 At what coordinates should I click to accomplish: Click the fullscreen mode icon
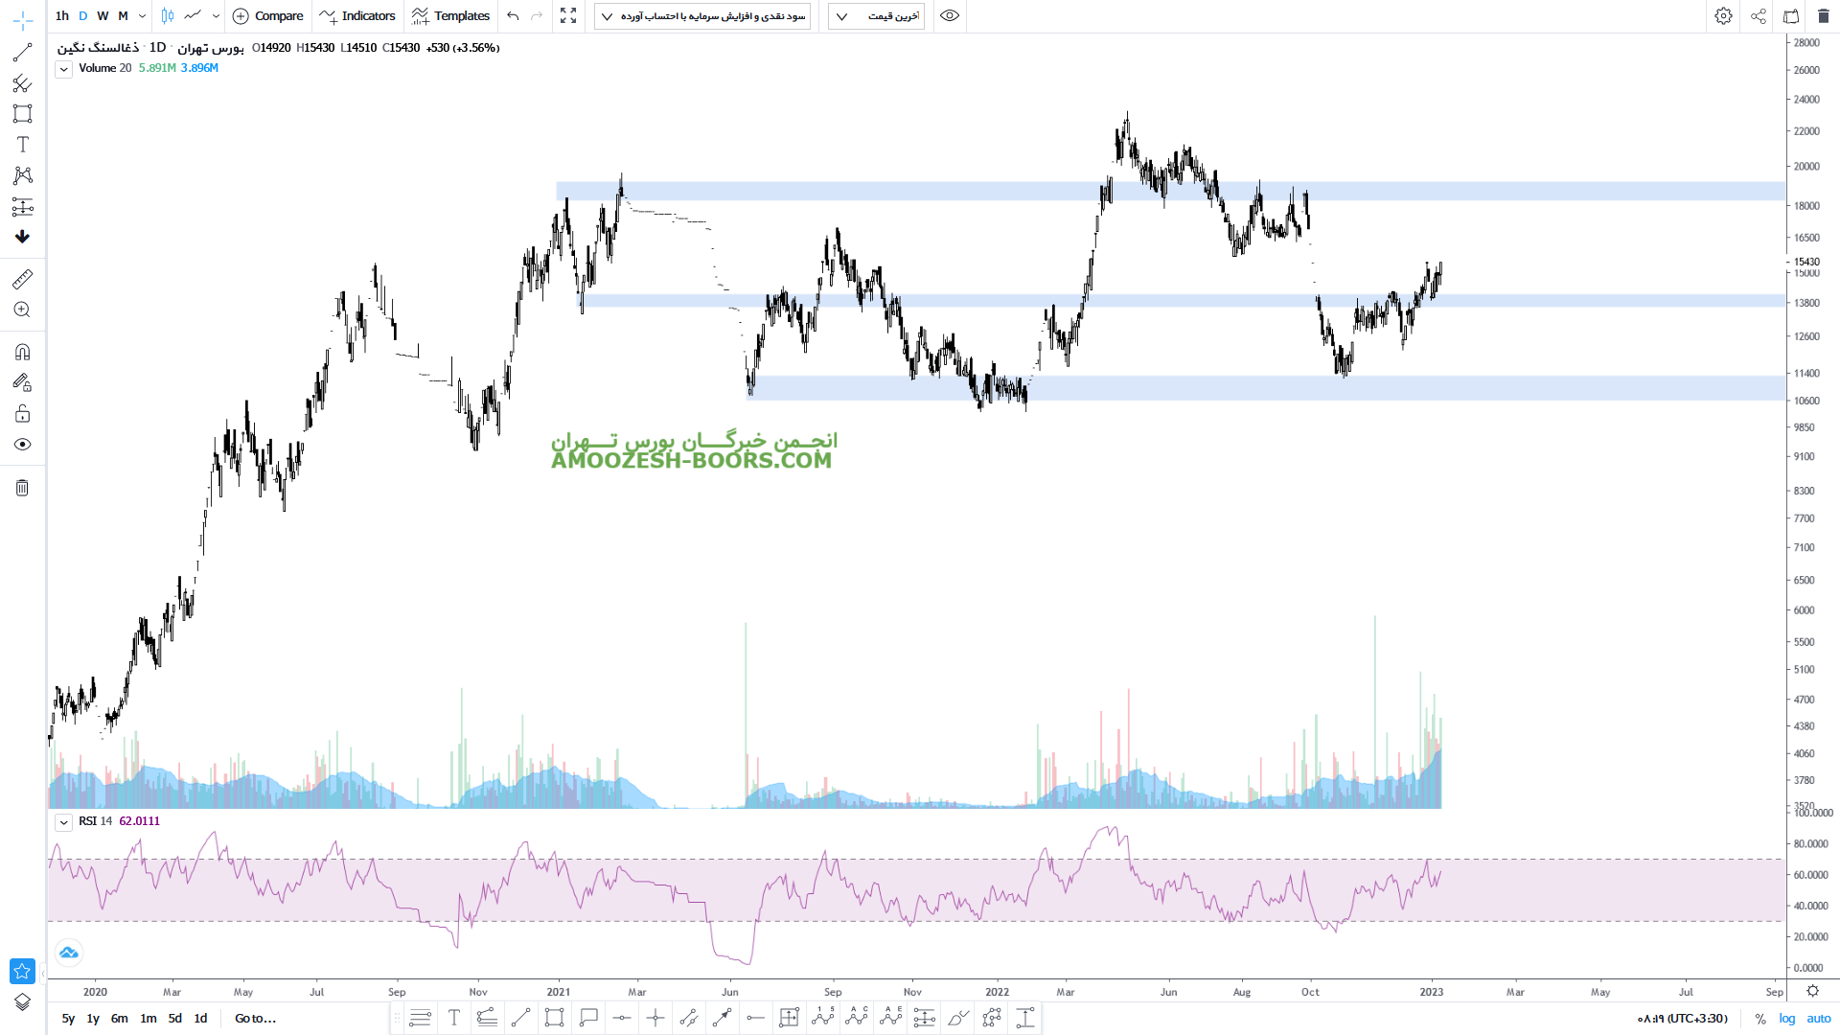568,15
